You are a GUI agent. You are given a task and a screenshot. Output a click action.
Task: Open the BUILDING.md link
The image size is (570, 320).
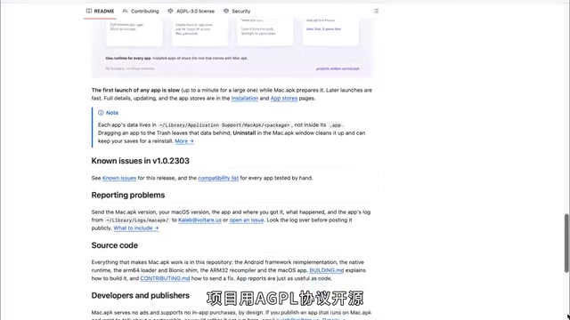[x=327, y=270]
